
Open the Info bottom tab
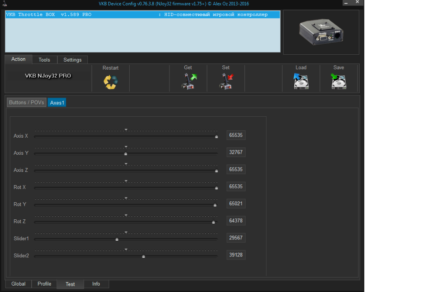pos(96,284)
